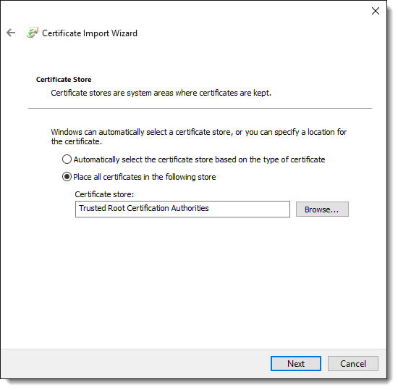Viewport: 398px width, 390px height.
Task: Click 'Place all certificates in the following store' text
Action: [x=145, y=177]
